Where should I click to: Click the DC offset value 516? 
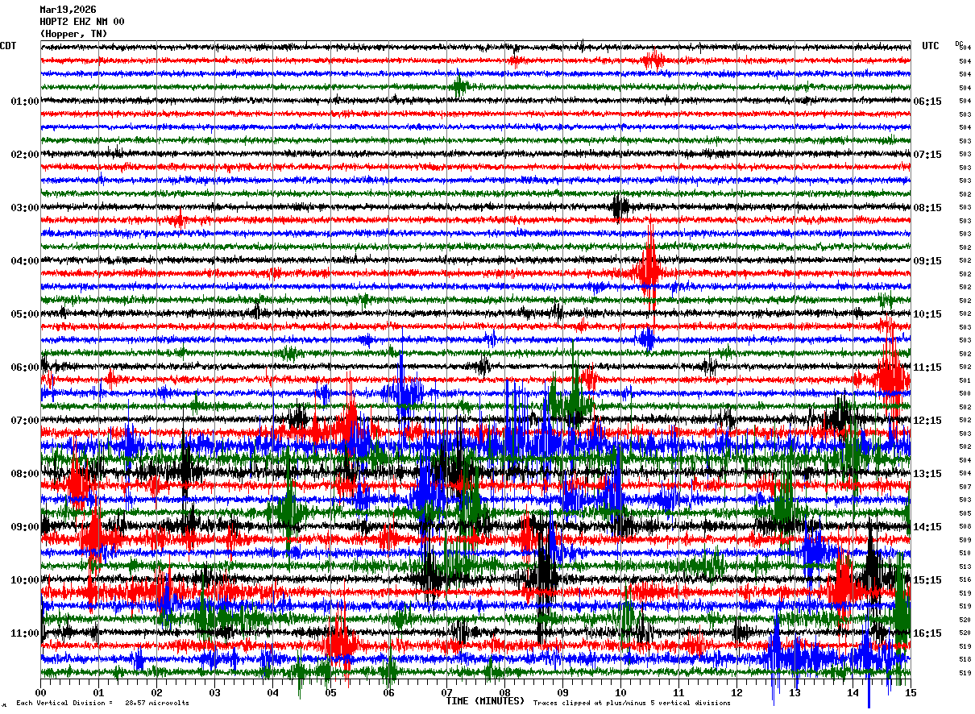(965, 580)
